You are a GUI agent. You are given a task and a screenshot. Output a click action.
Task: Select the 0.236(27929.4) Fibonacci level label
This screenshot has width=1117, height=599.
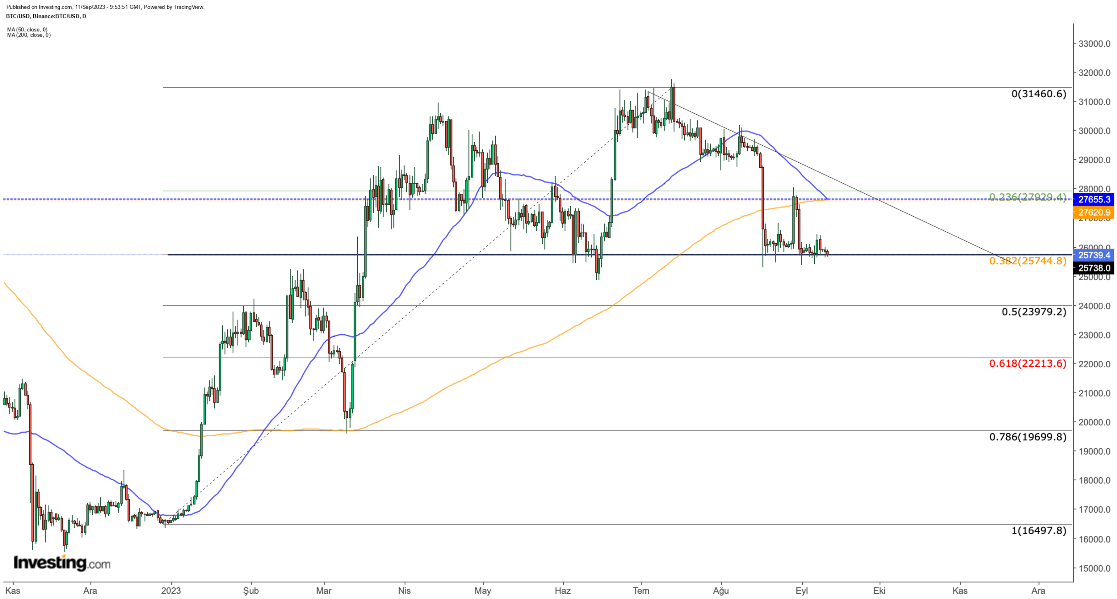(x=1027, y=197)
